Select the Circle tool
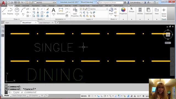The image size is (176, 99). (x=17, y=11)
